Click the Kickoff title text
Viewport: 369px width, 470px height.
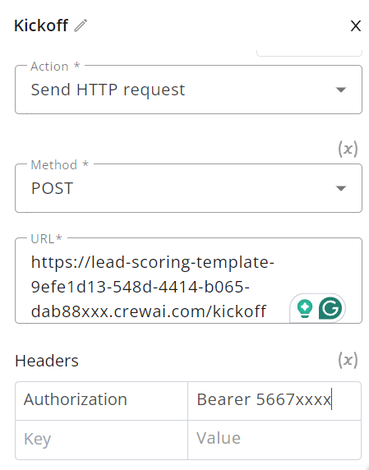(41, 25)
